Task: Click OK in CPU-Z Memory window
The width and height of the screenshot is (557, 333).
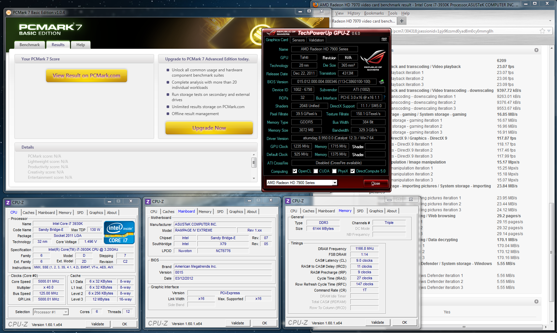Action: coord(404,322)
